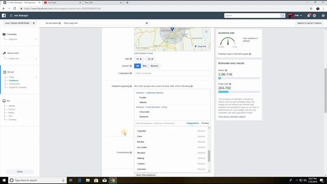Open a new browser tab
The height and width of the screenshot is (184, 327).
coord(127,3)
